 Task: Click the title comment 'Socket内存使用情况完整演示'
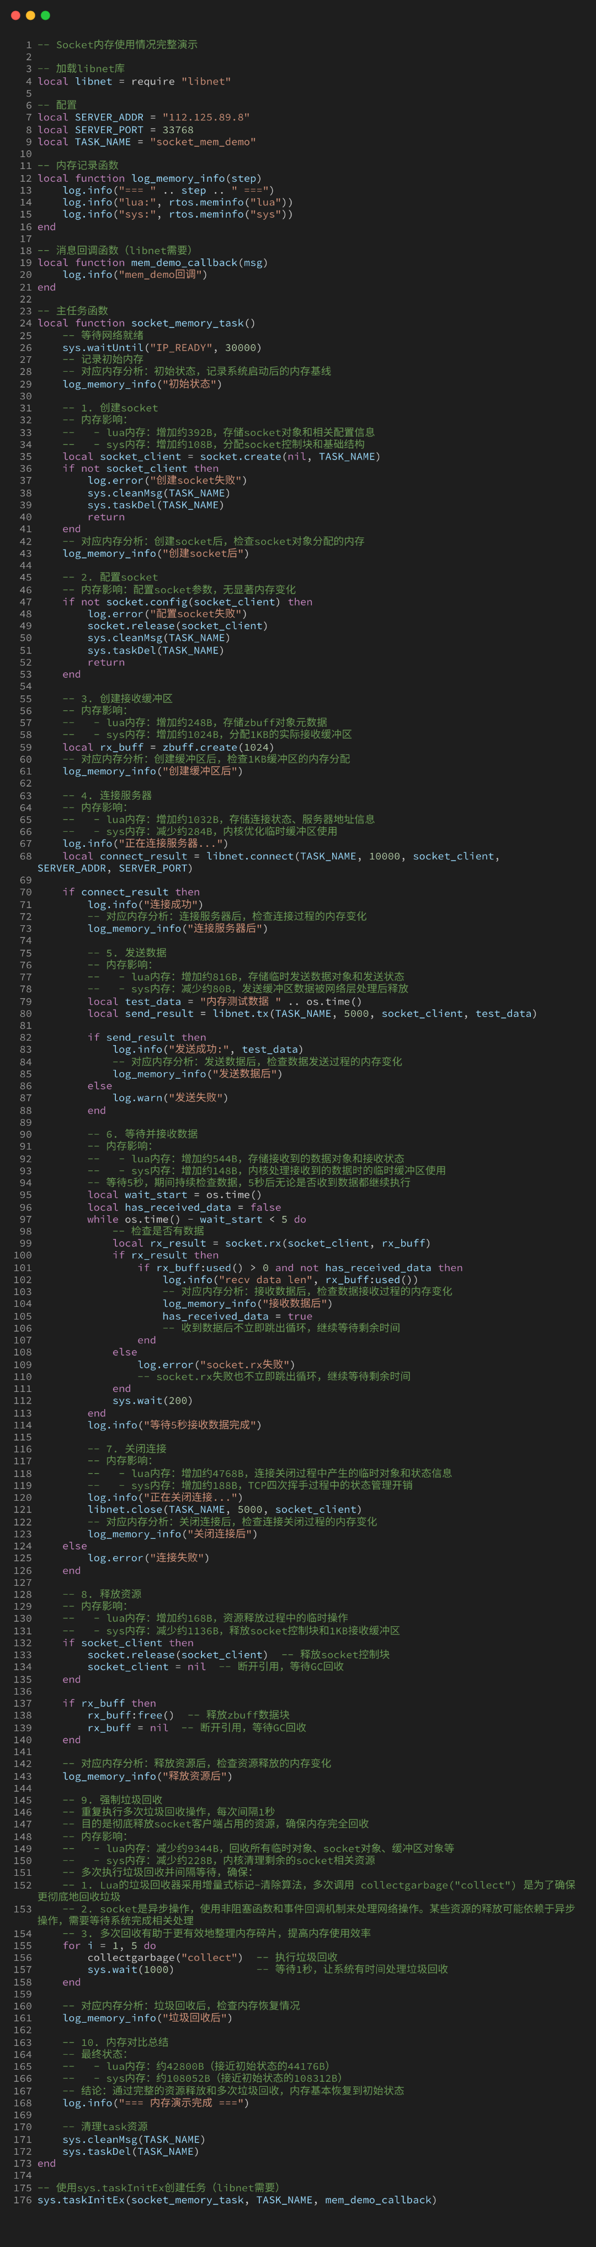127,45
